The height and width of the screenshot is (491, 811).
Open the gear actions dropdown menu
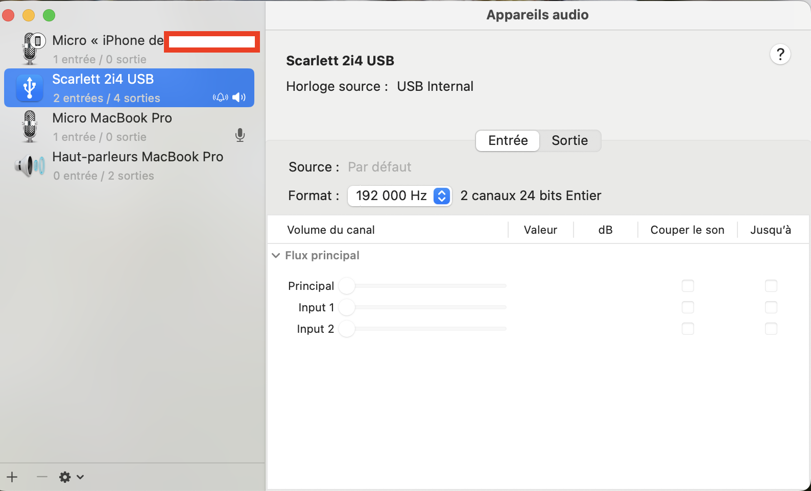tap(71, 477)
